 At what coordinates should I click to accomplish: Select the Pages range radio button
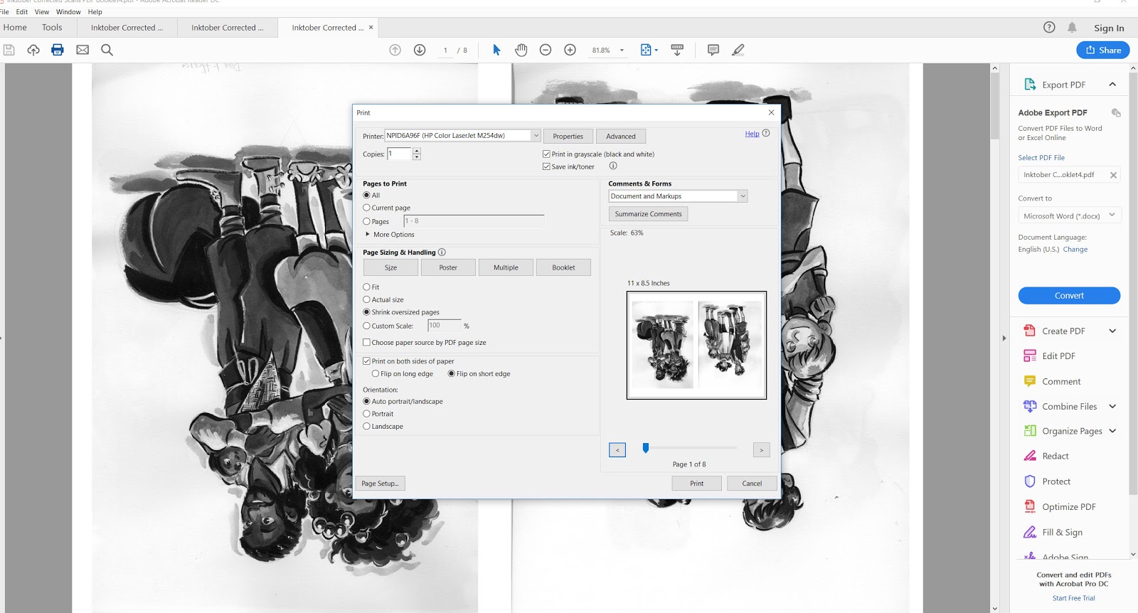[x=366, y=221]
